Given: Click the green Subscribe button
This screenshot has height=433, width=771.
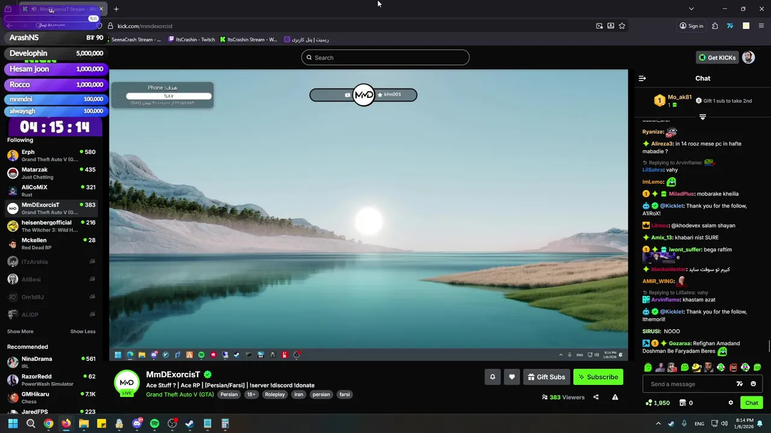Looking at the screenshot, I should (598, 377).
